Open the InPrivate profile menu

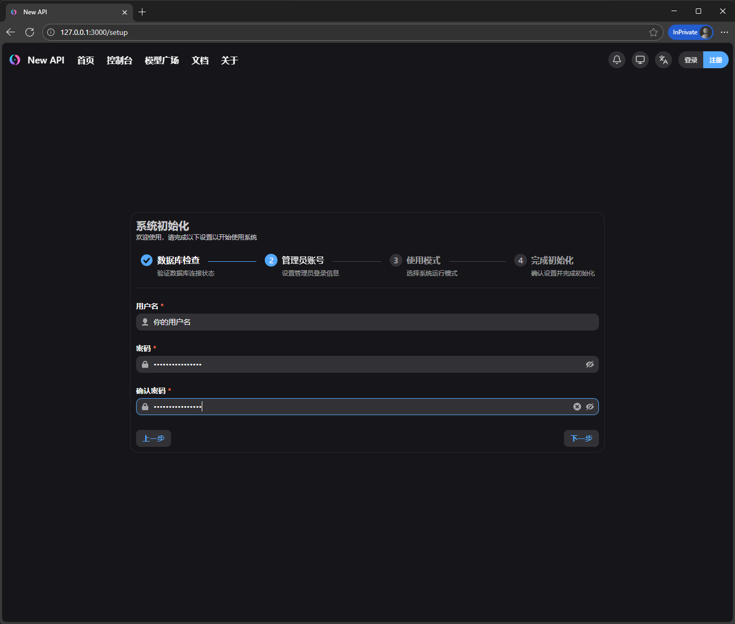tap(691, 32)
